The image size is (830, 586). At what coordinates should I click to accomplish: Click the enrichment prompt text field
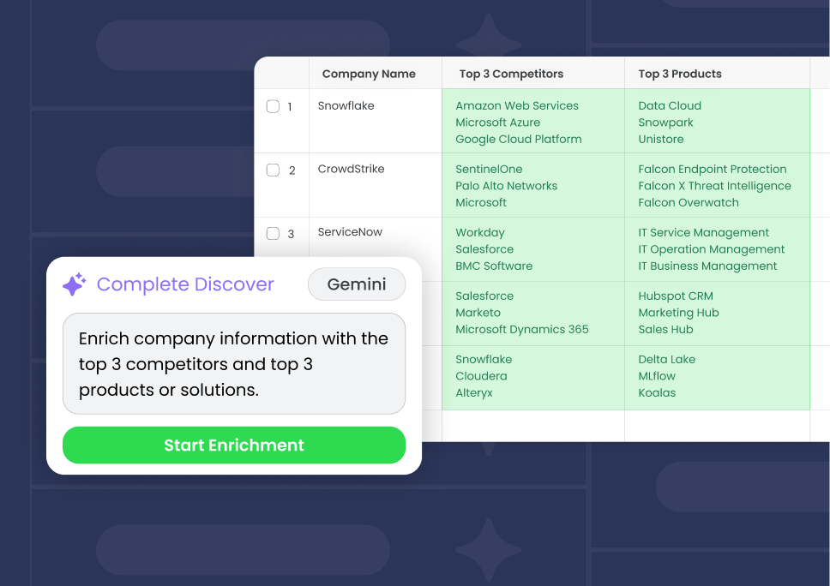click(x=234, y=365)
